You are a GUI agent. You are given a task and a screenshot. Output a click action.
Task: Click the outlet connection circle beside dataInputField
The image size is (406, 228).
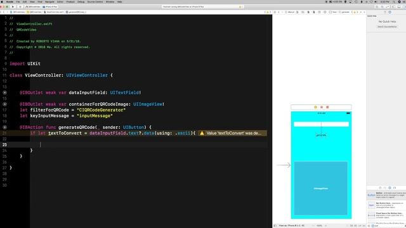[4, 92]
